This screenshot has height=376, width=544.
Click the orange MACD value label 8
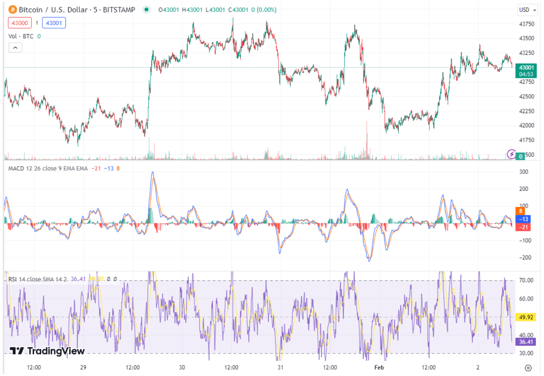coord(520,211)
